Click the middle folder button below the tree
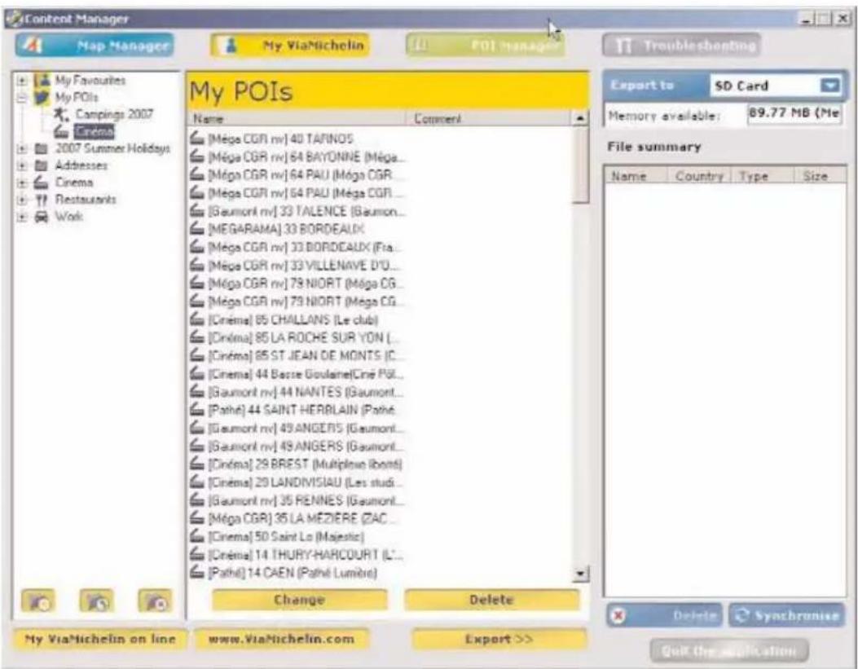Image resolution: width=858 pixels, height=669 pixels. click(96, 601)
